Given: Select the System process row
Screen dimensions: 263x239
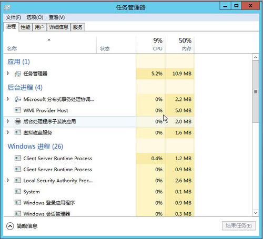Looking at the screenshot, I should click(99, 192).
